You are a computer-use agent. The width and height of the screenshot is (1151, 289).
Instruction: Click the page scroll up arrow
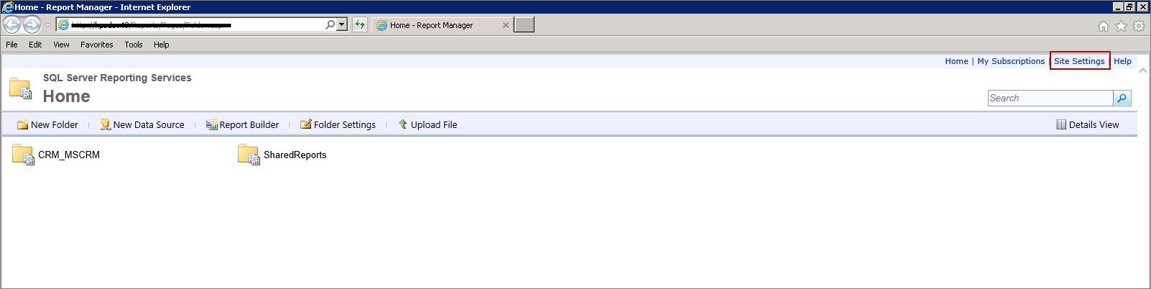(x=1143, y=70)
